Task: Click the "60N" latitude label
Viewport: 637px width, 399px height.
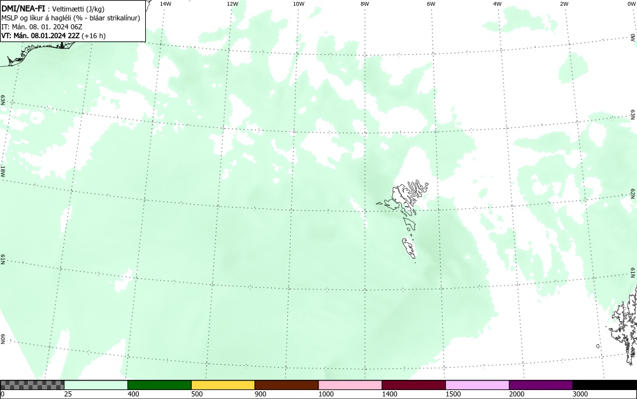Action: click(x=3, y=339)
